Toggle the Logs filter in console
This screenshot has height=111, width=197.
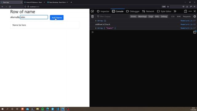click(151, 16)
